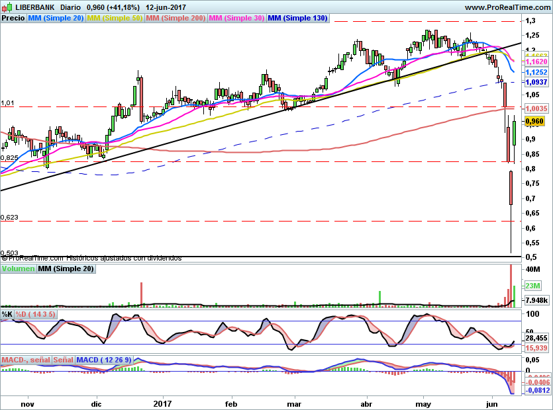Click the 23M green volume value tag

point(533,286)
